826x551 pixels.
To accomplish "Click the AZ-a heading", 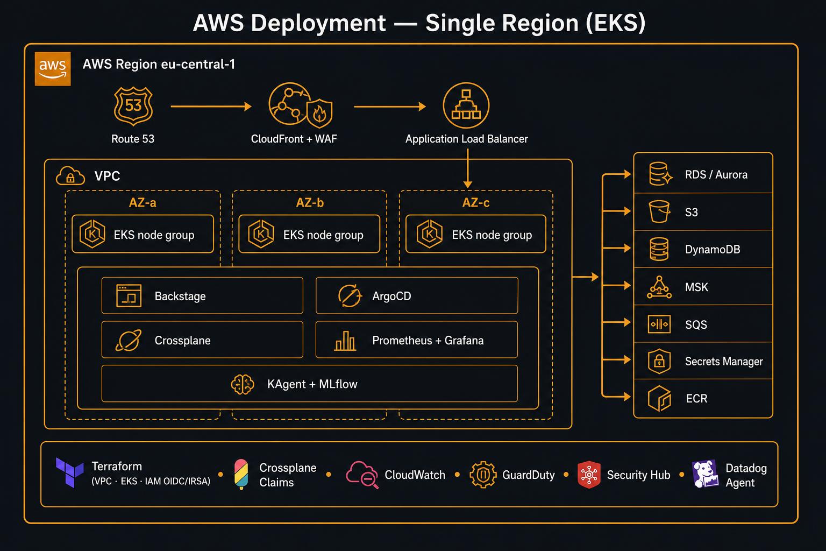I will click(x=143, y=203).
